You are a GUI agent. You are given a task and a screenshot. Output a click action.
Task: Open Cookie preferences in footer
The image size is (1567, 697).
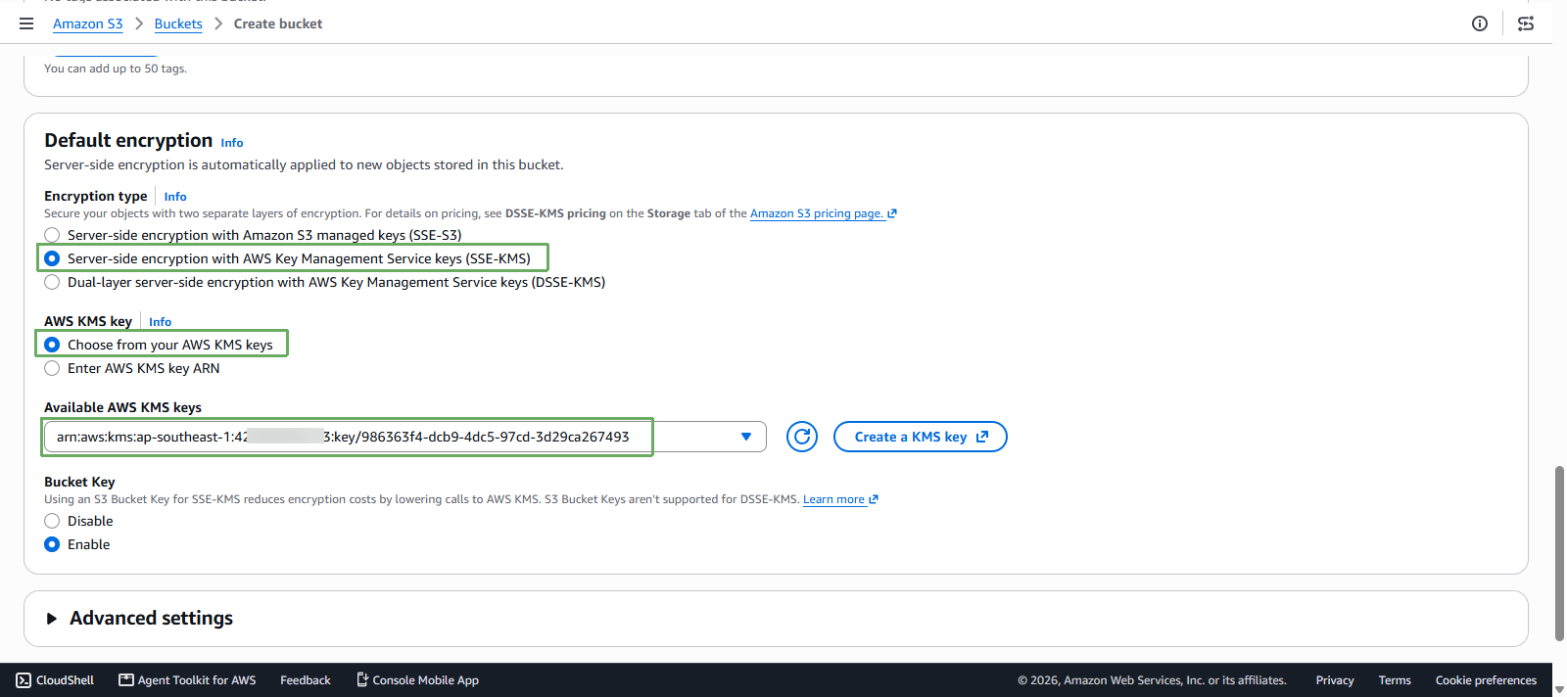coord(1486,680)
